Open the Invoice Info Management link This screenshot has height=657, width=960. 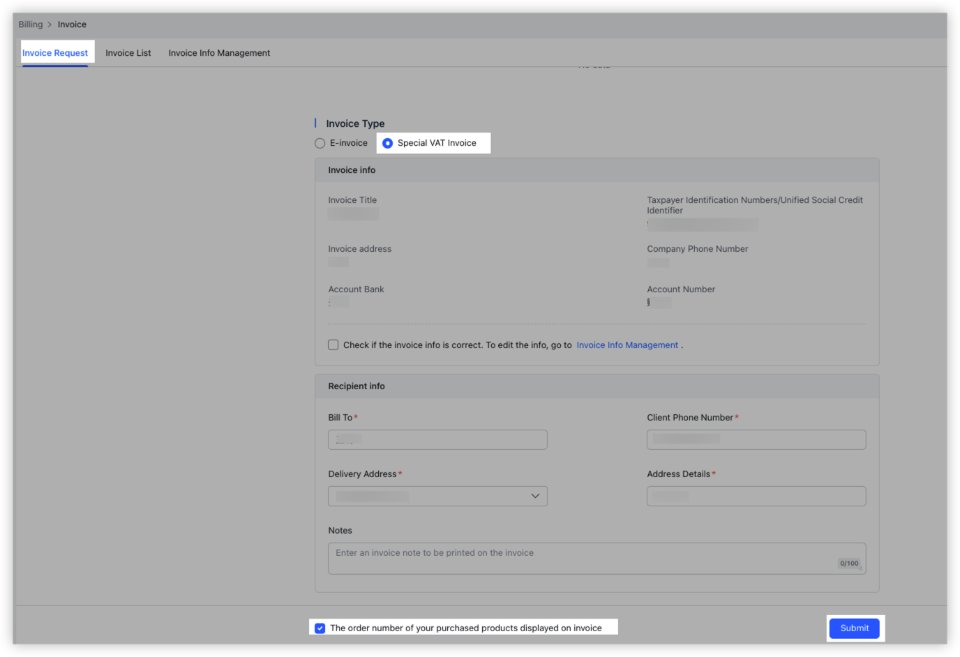627,345
